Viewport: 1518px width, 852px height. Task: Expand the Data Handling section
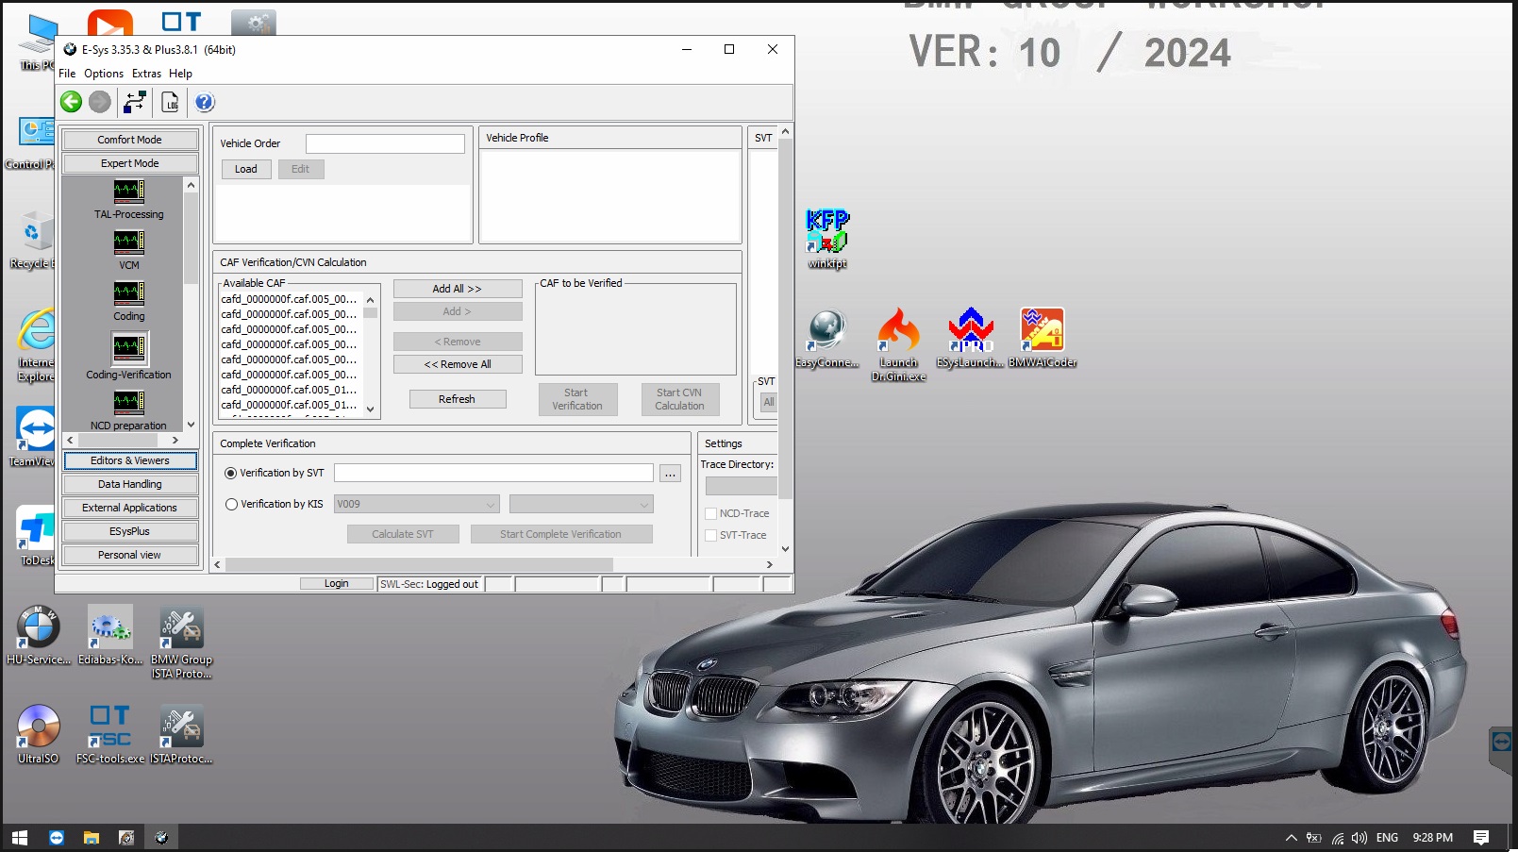[130, 484]
